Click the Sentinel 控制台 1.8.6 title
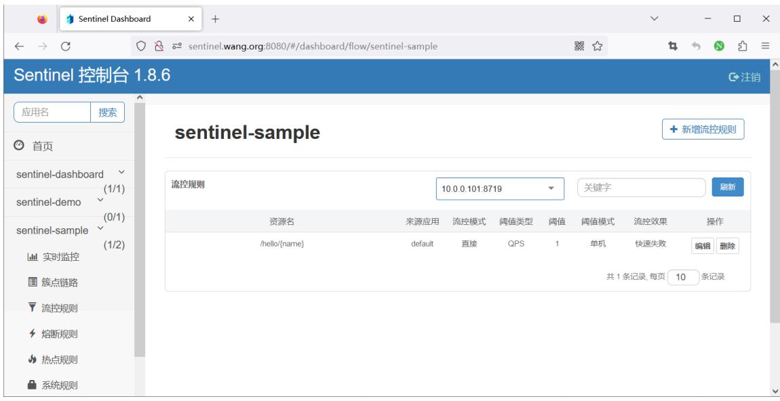Viewport: 780px width, 401px height. [92, 76]
